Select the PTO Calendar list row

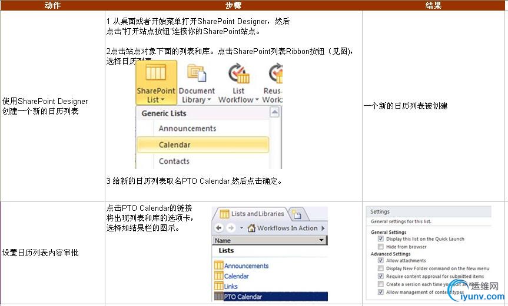point(271,296)
